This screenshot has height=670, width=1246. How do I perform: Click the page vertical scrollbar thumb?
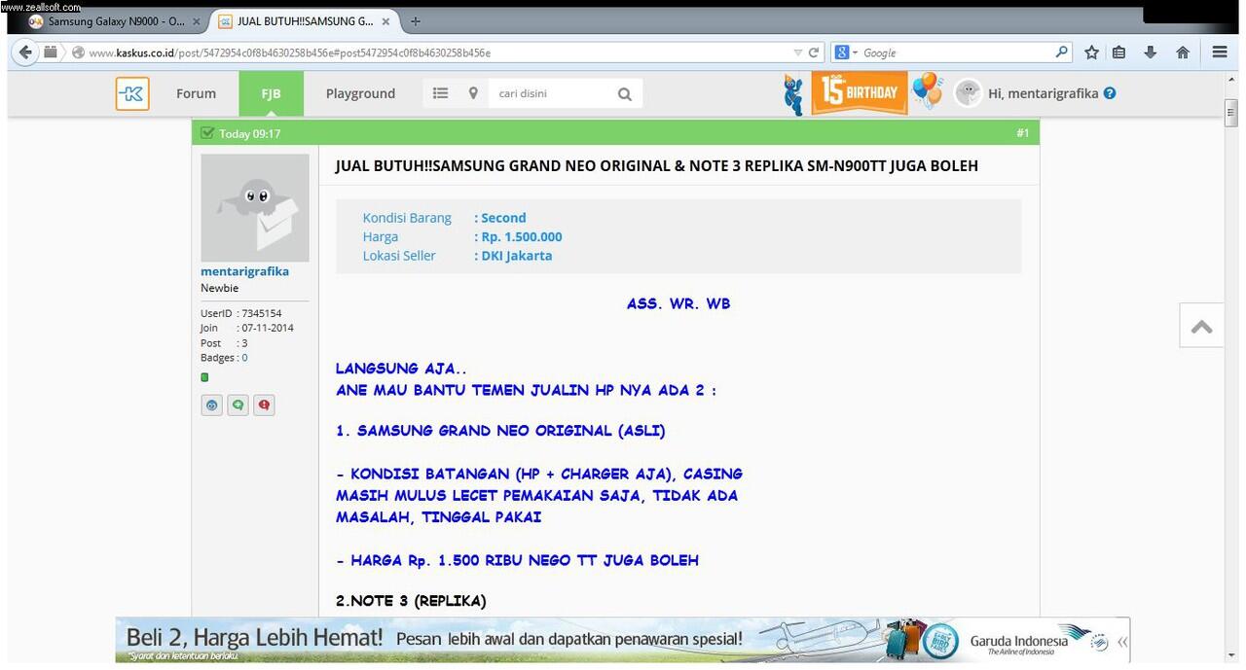click(x=1231, y=112)
